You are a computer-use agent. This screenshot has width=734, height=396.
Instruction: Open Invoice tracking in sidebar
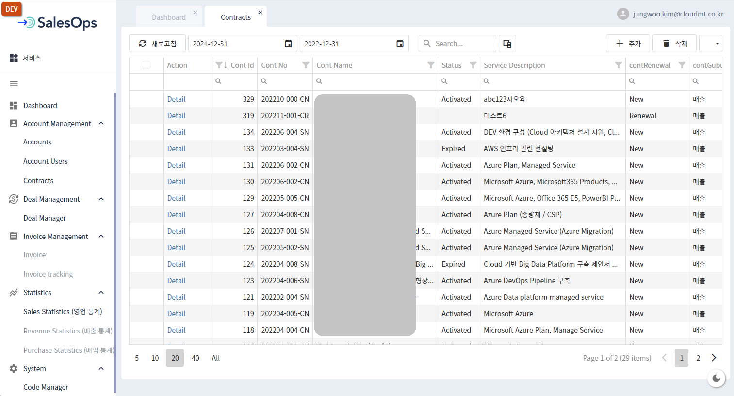point(48,274)
